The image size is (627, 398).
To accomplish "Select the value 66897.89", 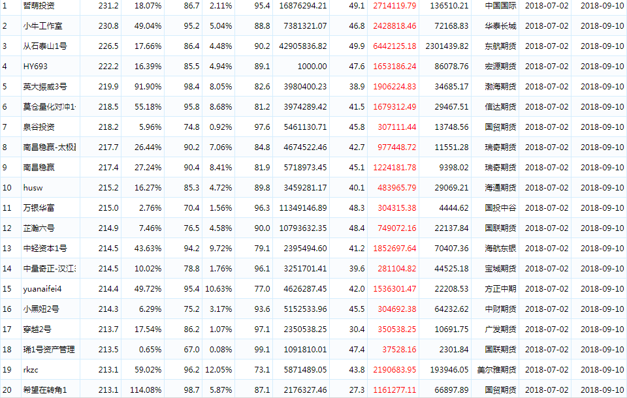I will pos(451,390).
